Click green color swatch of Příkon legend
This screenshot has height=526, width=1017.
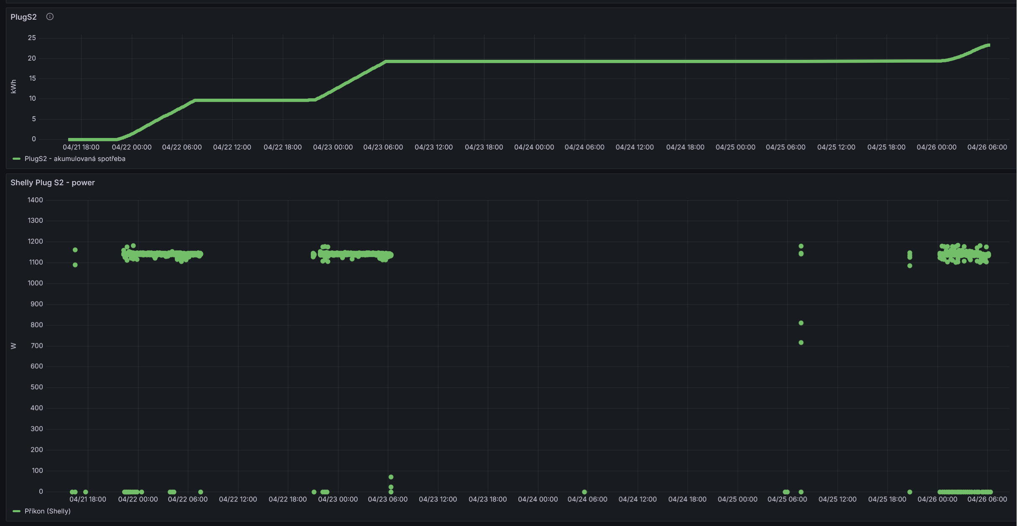17,511
